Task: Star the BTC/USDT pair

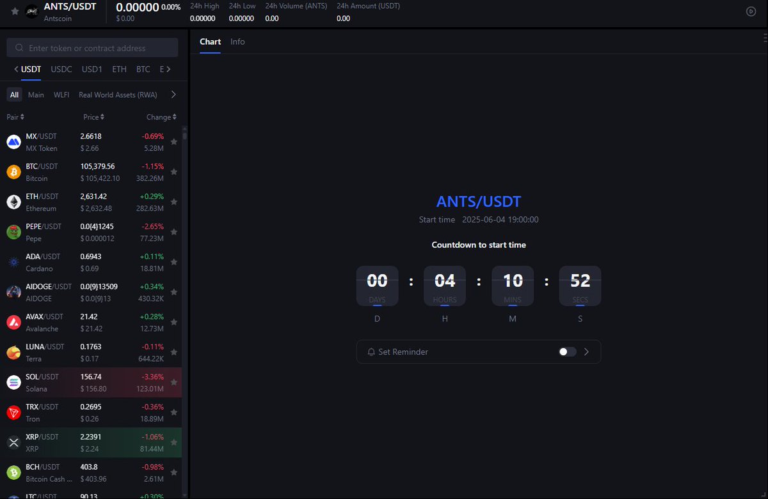Action: (173, 172)
